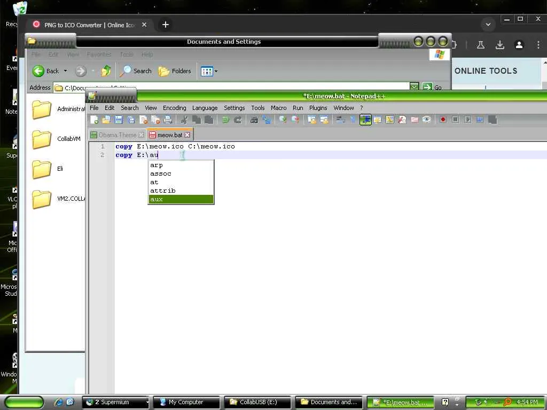
Task: Toggle file monitoring eye icon
Action: pyautogui.click(x=427, y=120)
